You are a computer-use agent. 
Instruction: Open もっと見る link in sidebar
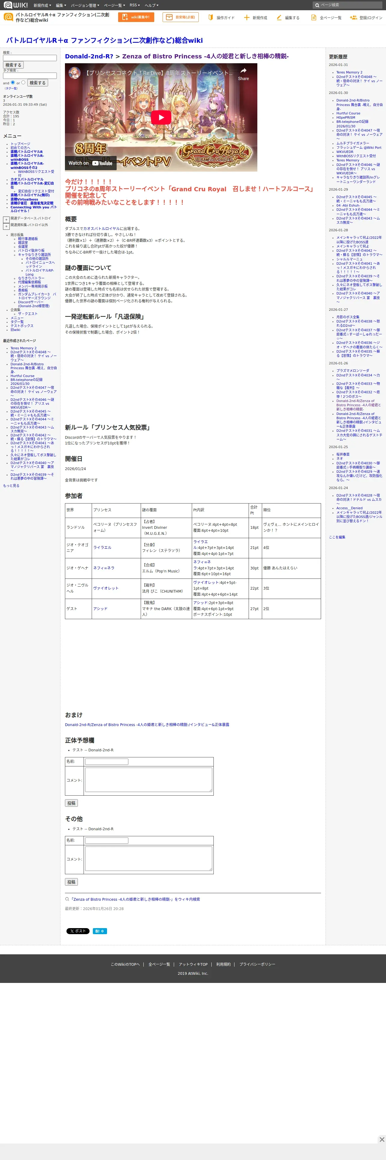click(x=11, y=485)
